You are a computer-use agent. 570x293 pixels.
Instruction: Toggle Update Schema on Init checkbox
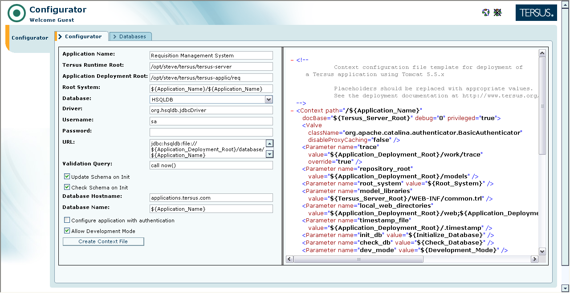[x=67, y=177]
